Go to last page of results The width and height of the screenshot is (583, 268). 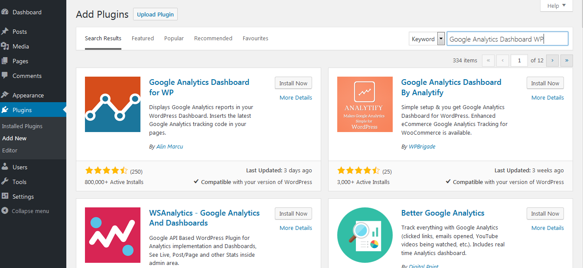567,60
